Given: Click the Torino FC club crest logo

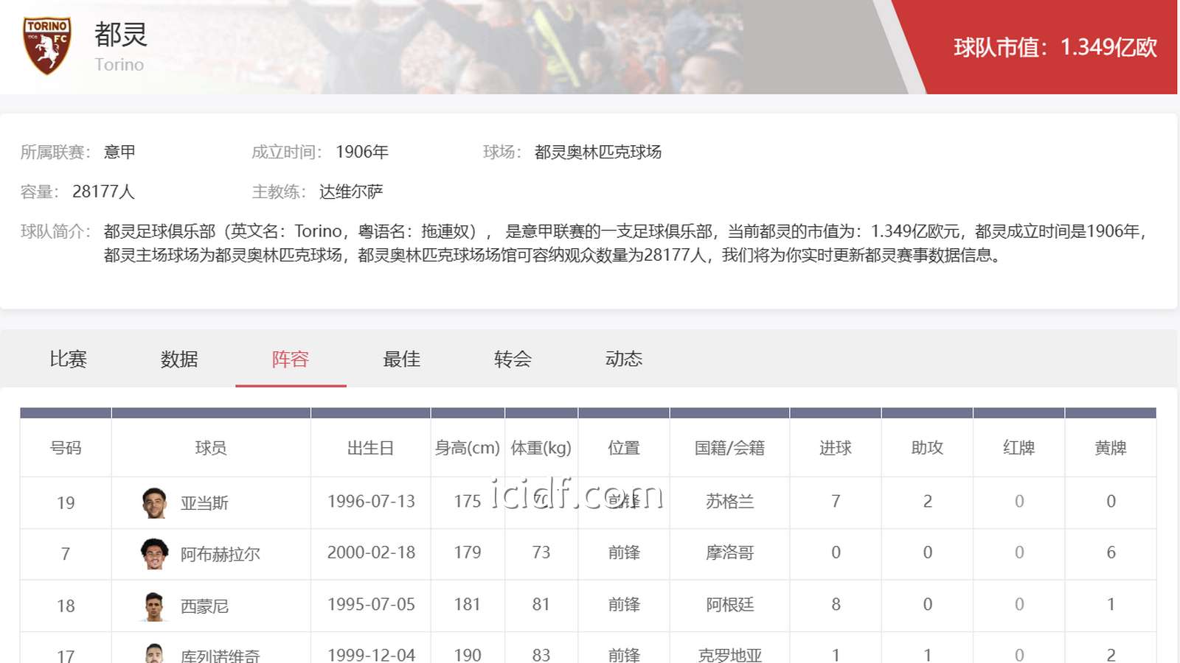Looking at the screenshot, I should click(x=47, y=46).
